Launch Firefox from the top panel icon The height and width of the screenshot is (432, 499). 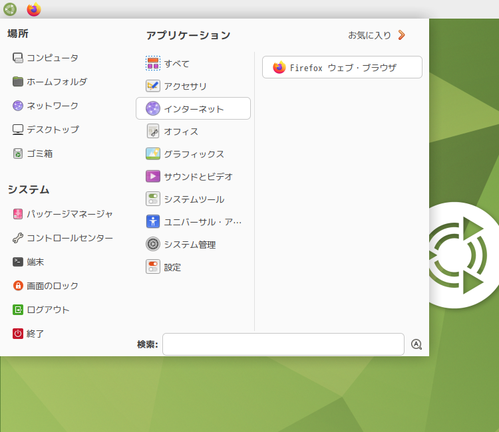(34, 9)
